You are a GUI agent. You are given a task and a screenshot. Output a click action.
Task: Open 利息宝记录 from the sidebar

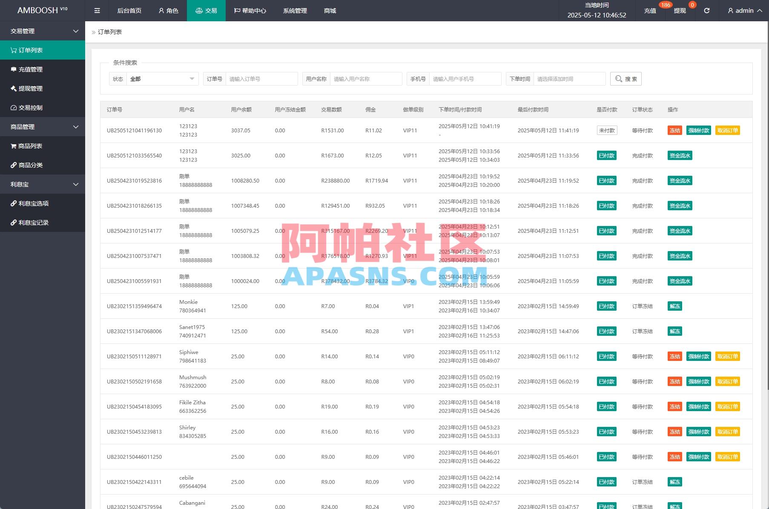(x=32, y=222)
